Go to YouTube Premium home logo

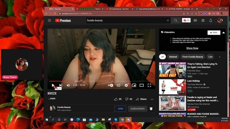pos(63,20)
